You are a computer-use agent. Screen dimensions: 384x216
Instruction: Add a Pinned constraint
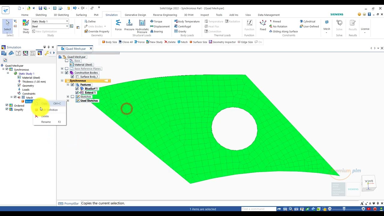click(x=275, y=22)
